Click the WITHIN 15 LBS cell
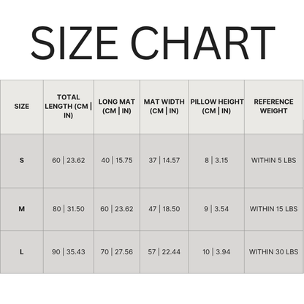The width and height of the screenshot is (304, 304). click(x=273, y=209)
